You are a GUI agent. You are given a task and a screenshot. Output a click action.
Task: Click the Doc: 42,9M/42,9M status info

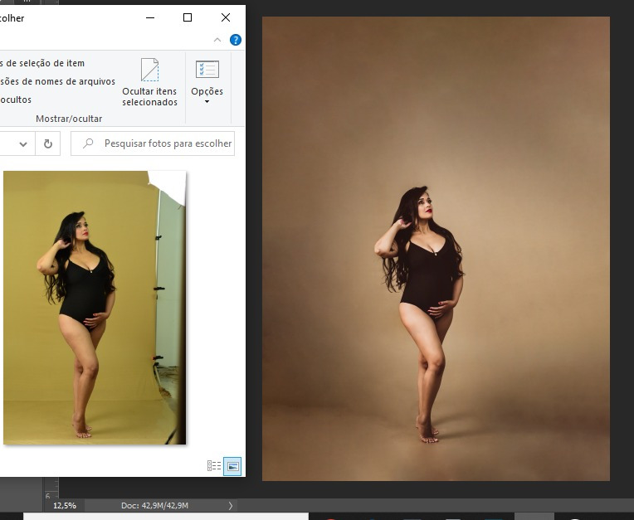(x=154, y=505)
